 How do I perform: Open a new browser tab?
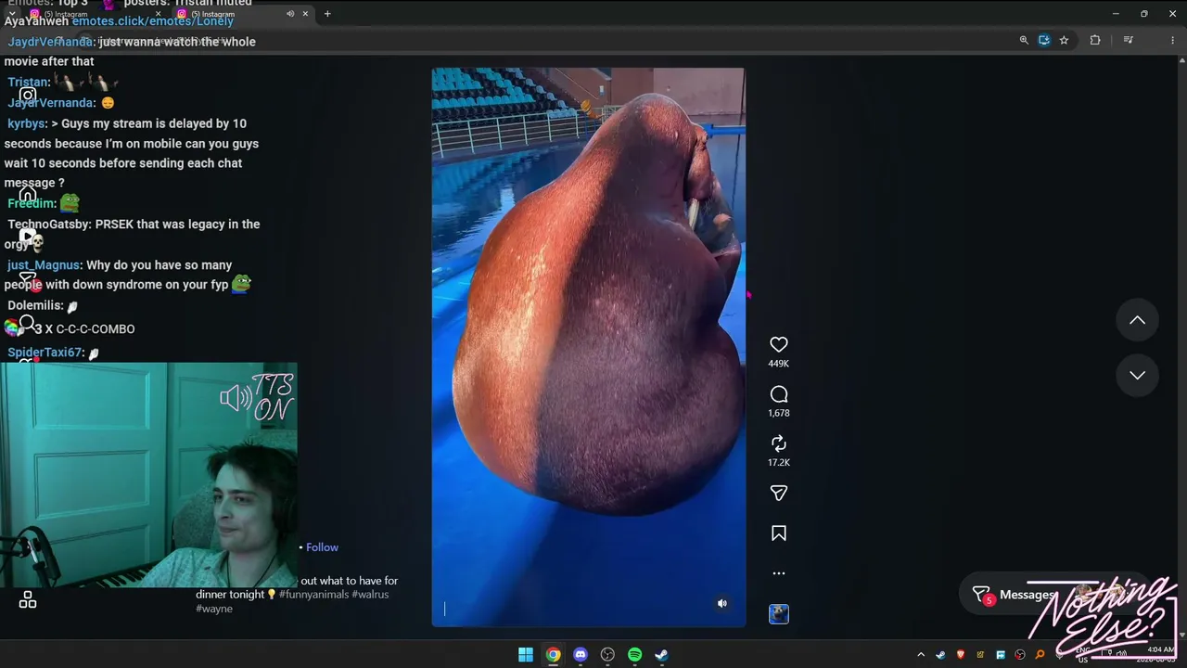(x=327, y=14)
